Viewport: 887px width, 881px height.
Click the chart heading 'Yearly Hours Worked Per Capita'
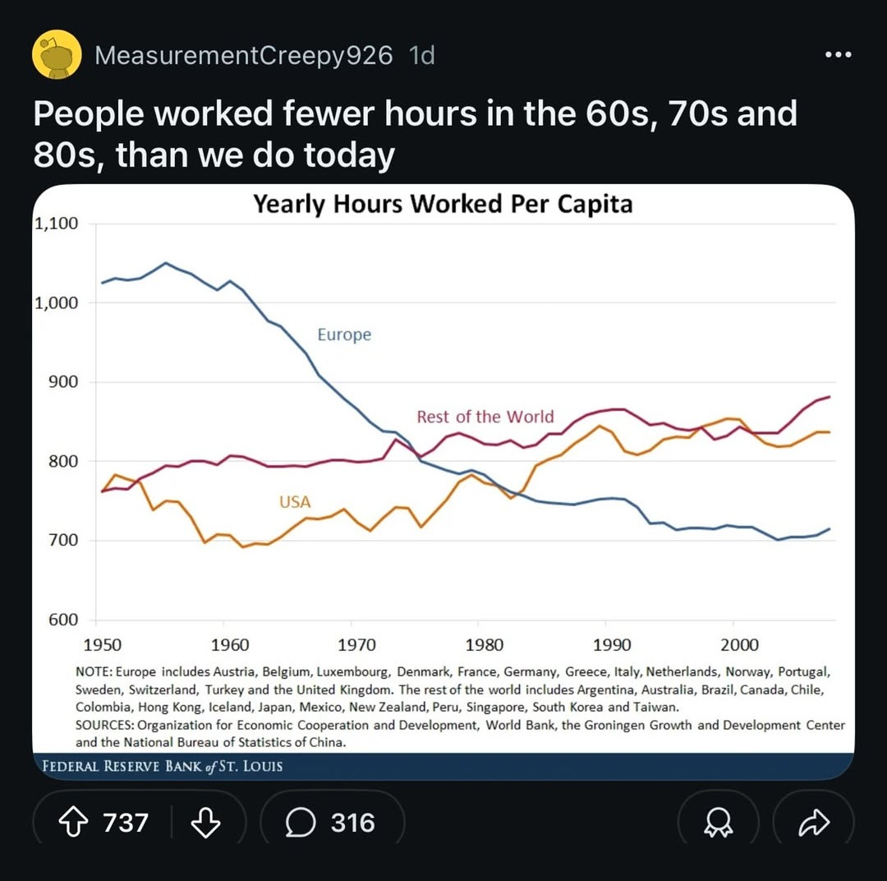pos(443,203)
